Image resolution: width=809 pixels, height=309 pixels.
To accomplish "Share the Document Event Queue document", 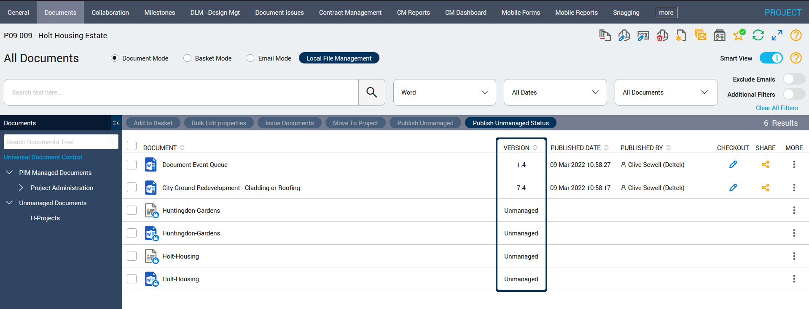I will [x=765, y=164].
